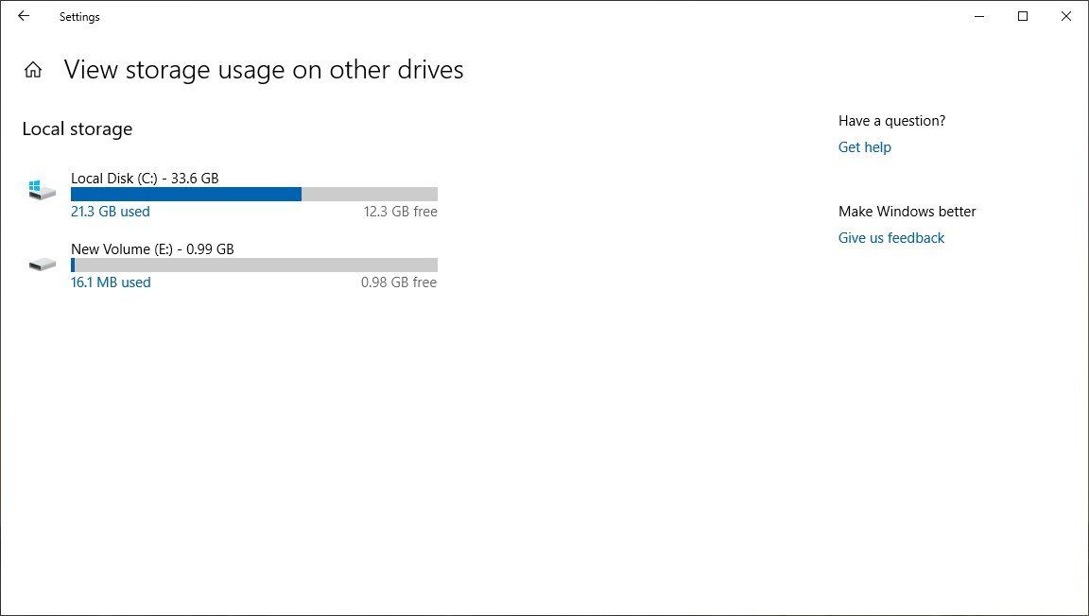The image size is (1089, 616).
Task: Select the New Volume (E:) - 0.99 GB entry
Action: point(151,248)
